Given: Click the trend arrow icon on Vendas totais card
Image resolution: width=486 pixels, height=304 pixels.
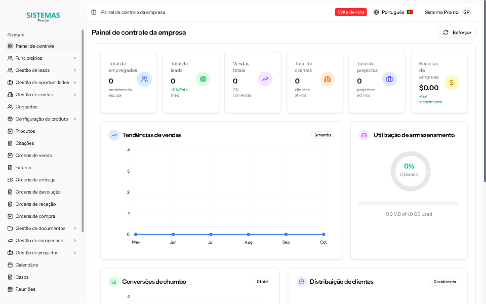Looking at the screenshot, I should point(265,79).
